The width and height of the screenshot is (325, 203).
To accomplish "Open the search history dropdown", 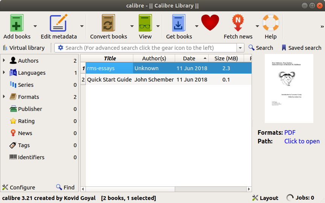I will tap(240, 48).
